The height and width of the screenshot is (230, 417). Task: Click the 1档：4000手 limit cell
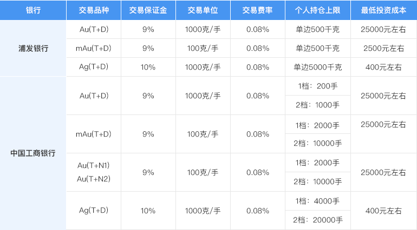click(x=318, y=201)
